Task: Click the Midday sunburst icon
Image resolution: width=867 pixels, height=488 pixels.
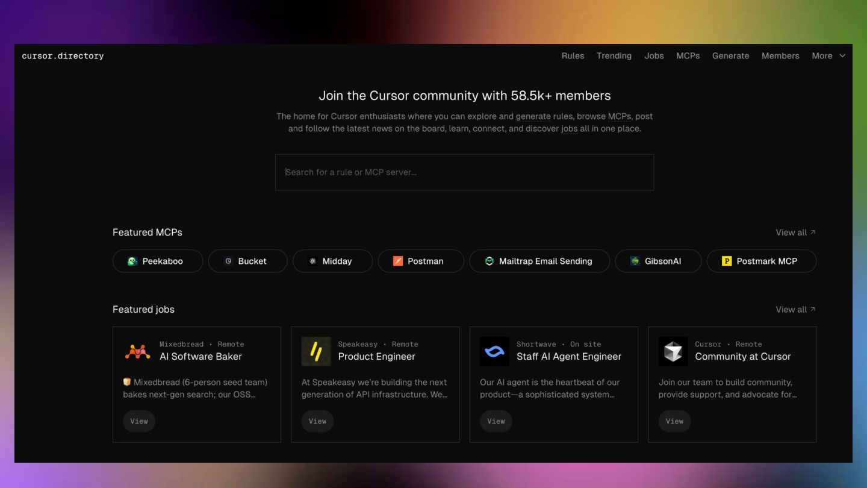Action: tap(312, 261)
